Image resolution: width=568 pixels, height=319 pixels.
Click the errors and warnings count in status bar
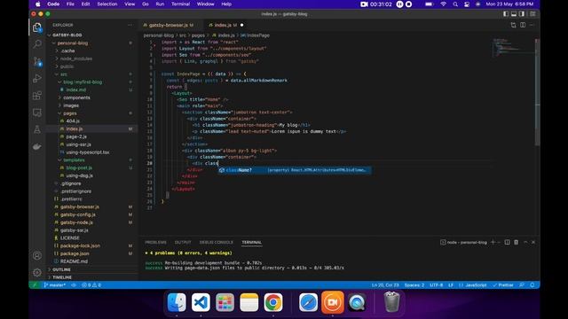pyautogui.click(x=91, y=285)
